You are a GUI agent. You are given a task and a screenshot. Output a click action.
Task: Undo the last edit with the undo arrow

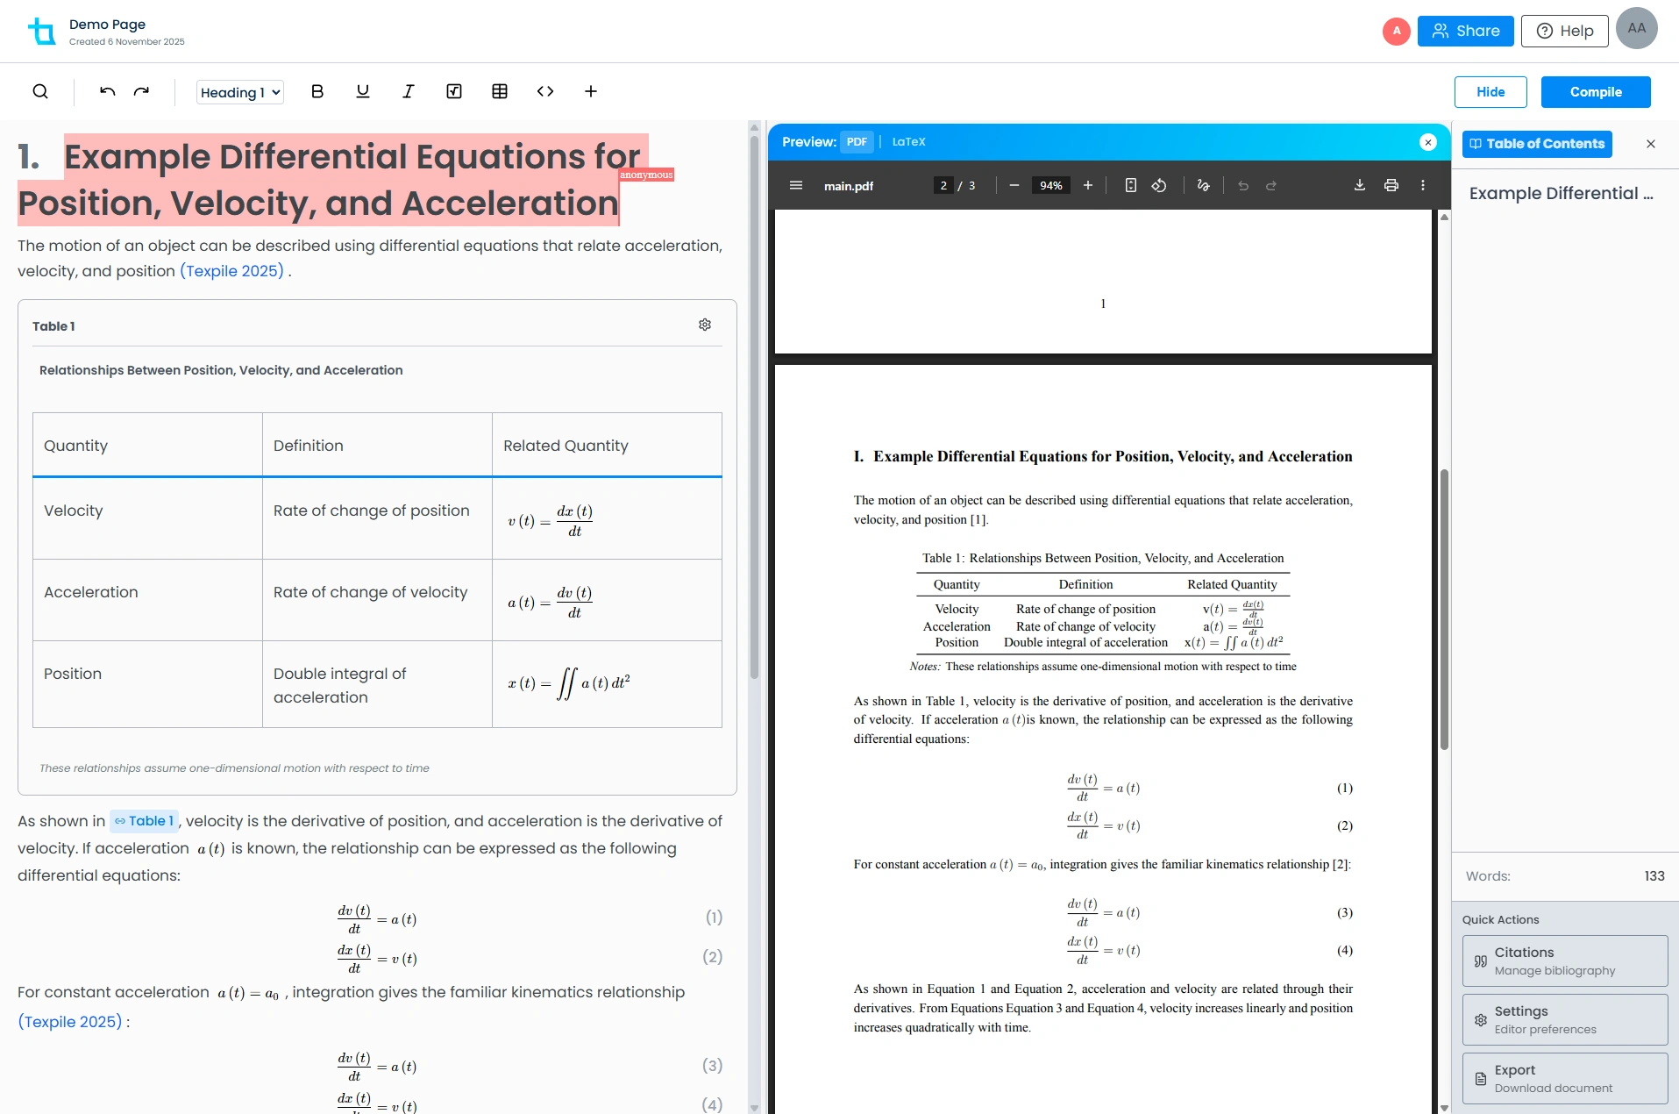[x=105, y=91]
